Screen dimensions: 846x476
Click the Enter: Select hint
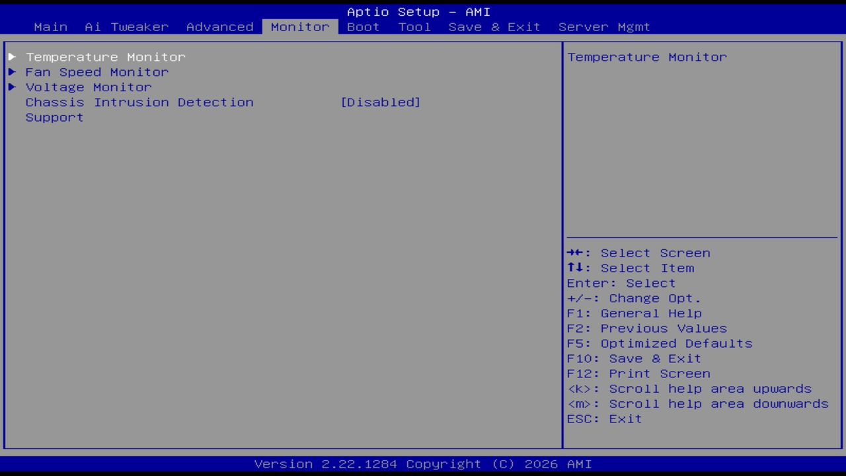point(621,284)
